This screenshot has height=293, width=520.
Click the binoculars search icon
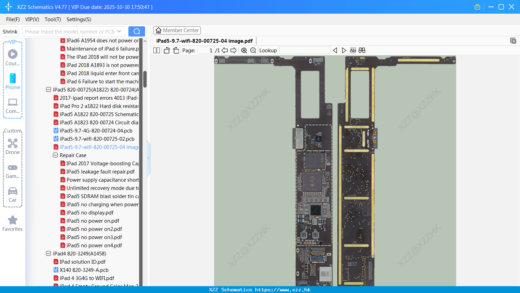pos(362,50)
